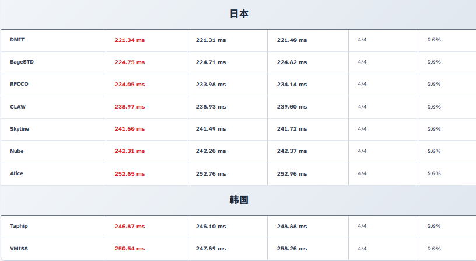
Task: Select the DMIT provider name
Action: tap(17, 40)
